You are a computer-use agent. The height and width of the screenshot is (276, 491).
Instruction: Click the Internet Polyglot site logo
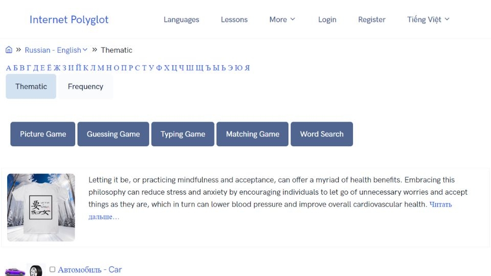click(x=69, y=19)
